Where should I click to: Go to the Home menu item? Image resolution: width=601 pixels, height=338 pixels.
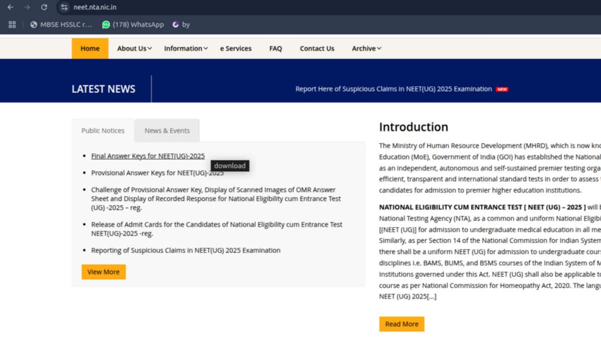click(90, 49)
